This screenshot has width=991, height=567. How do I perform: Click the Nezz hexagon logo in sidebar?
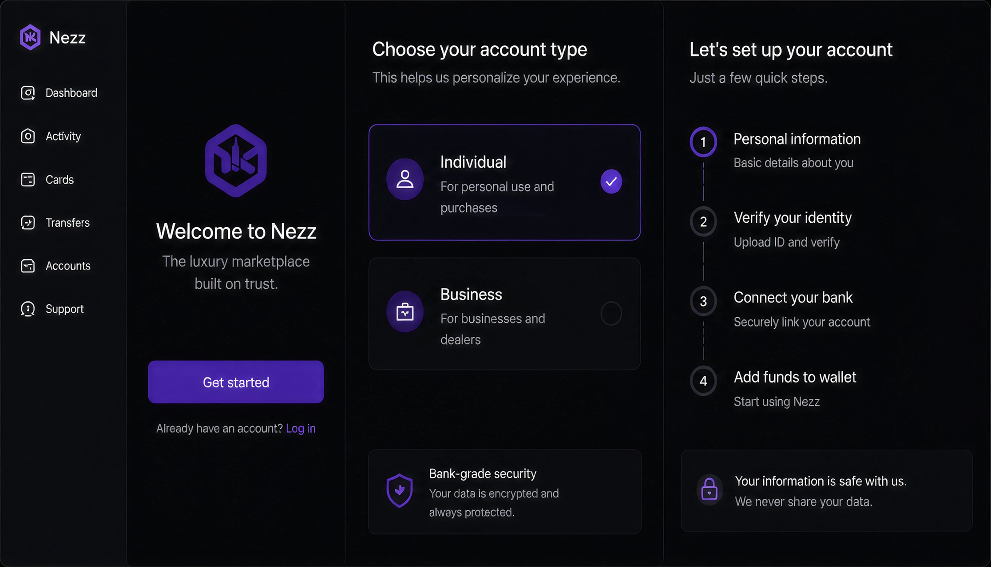30,37
